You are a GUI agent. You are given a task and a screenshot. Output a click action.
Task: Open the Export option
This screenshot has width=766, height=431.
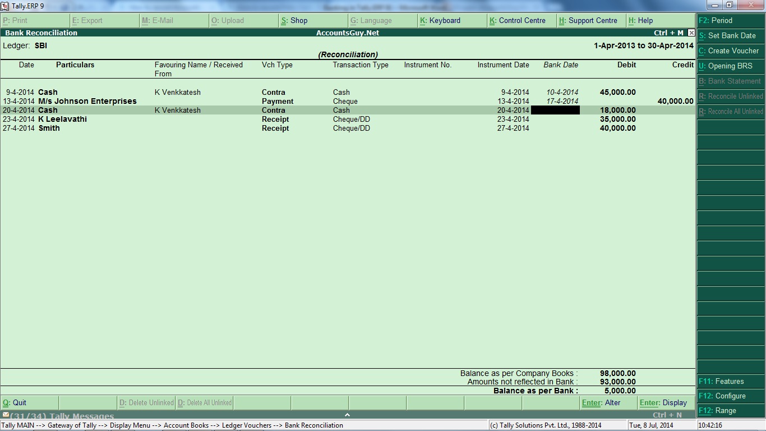(104, 21)
